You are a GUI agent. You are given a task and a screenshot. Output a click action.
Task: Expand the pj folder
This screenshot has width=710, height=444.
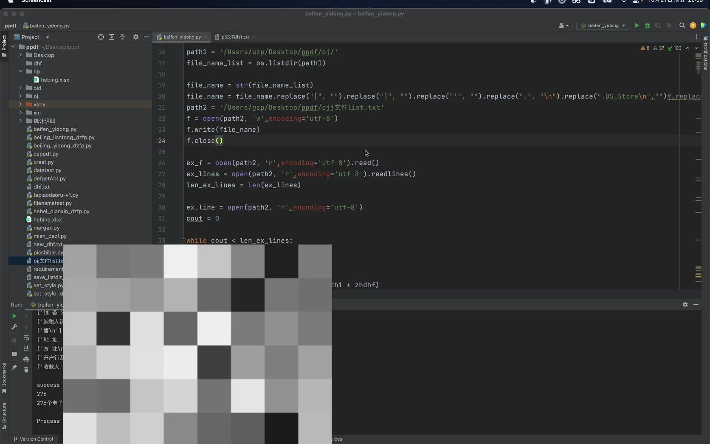pos(20,96)
